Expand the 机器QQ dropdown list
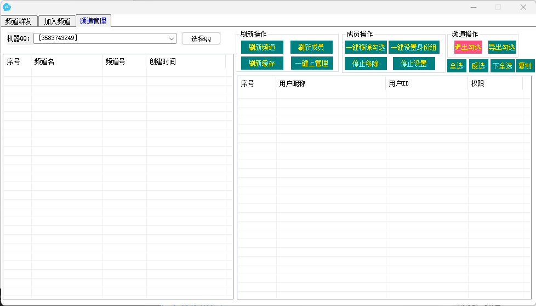536x306 pixels. 172,38
